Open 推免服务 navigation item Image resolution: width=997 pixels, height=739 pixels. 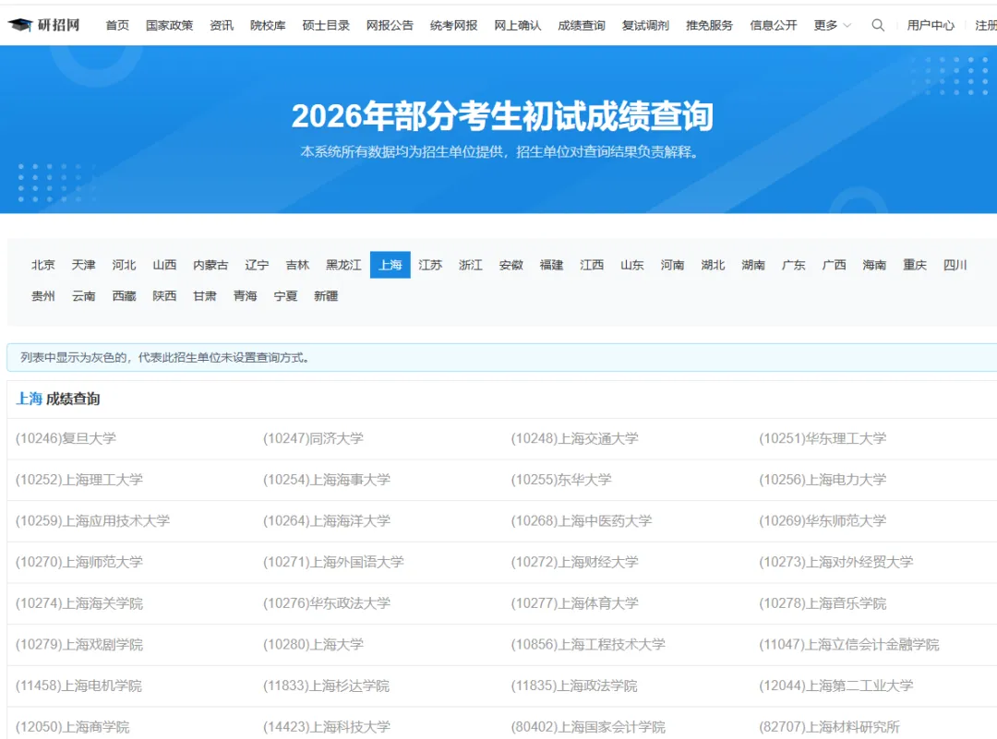point(709,26)
